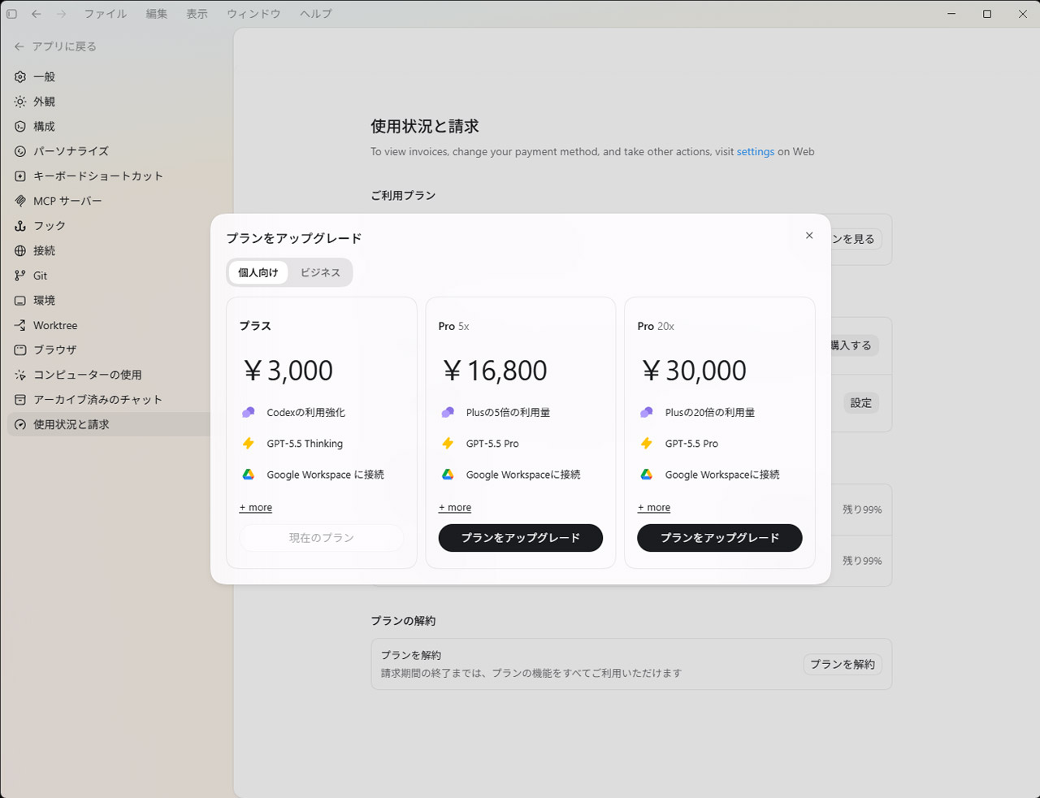Screen dimensions: 1040x798
Task: Open the 編集 menu
Action: pyautogui.click(x=157, y=14)
